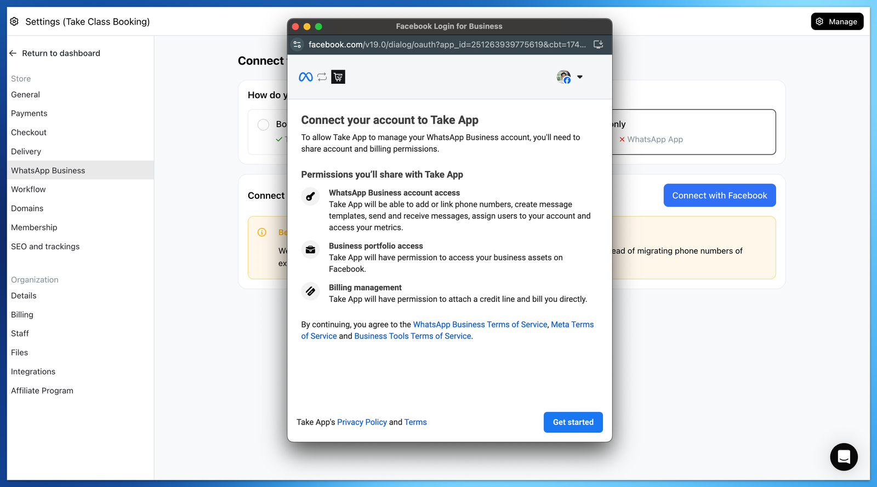Open the Meta Terms link
The height and width of the screenshot is (487, 877).
[572, 324]
